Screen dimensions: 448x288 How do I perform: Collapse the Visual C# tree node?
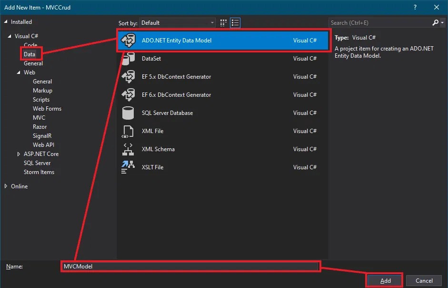[10, 36]
